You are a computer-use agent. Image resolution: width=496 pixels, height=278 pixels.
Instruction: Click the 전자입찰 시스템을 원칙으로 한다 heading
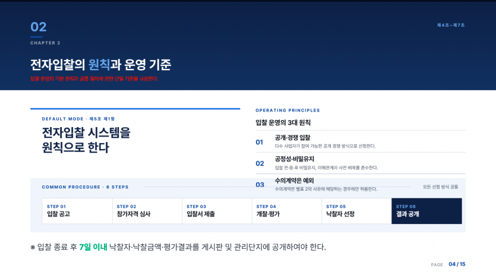(86, 140)
